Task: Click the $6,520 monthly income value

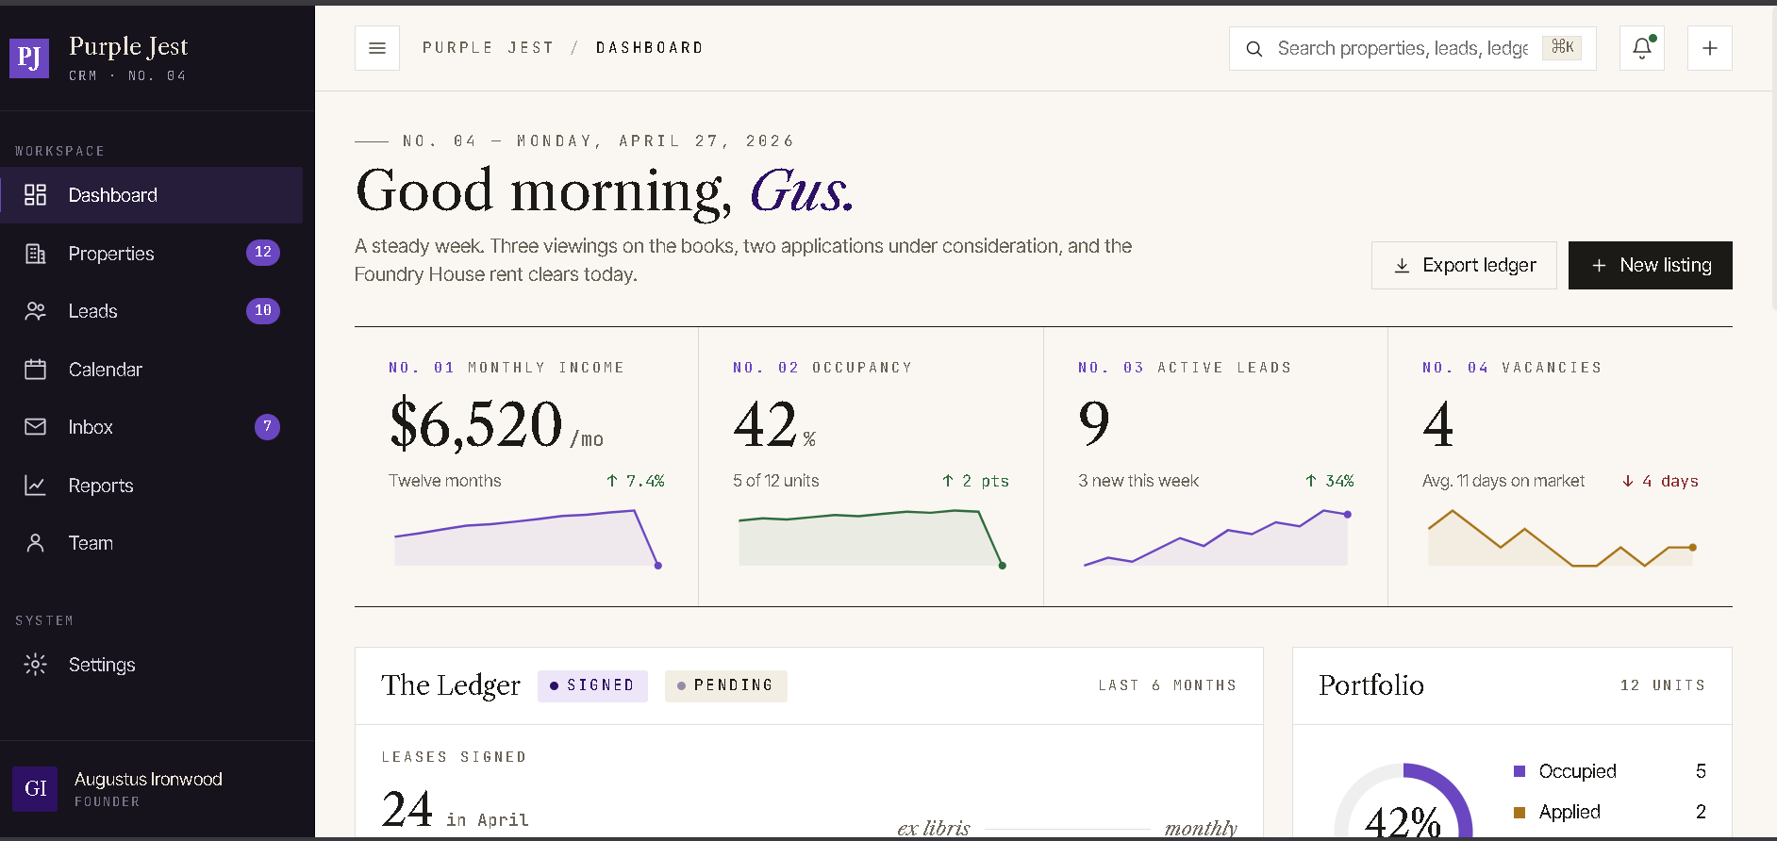Action: (x=476, y=424)
